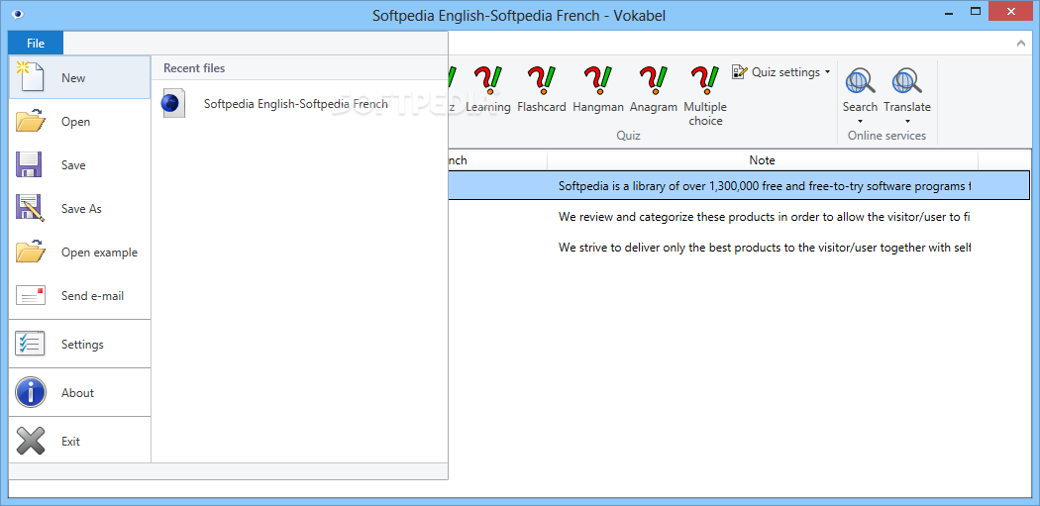
Task: Close the Vokabel window
Action: [1010, 12]
